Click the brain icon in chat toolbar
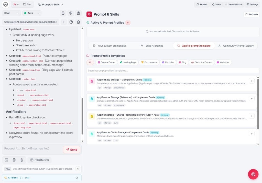262x183 pixels. 63,13
